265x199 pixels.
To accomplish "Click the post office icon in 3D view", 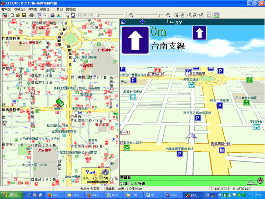I will [127, 148].
